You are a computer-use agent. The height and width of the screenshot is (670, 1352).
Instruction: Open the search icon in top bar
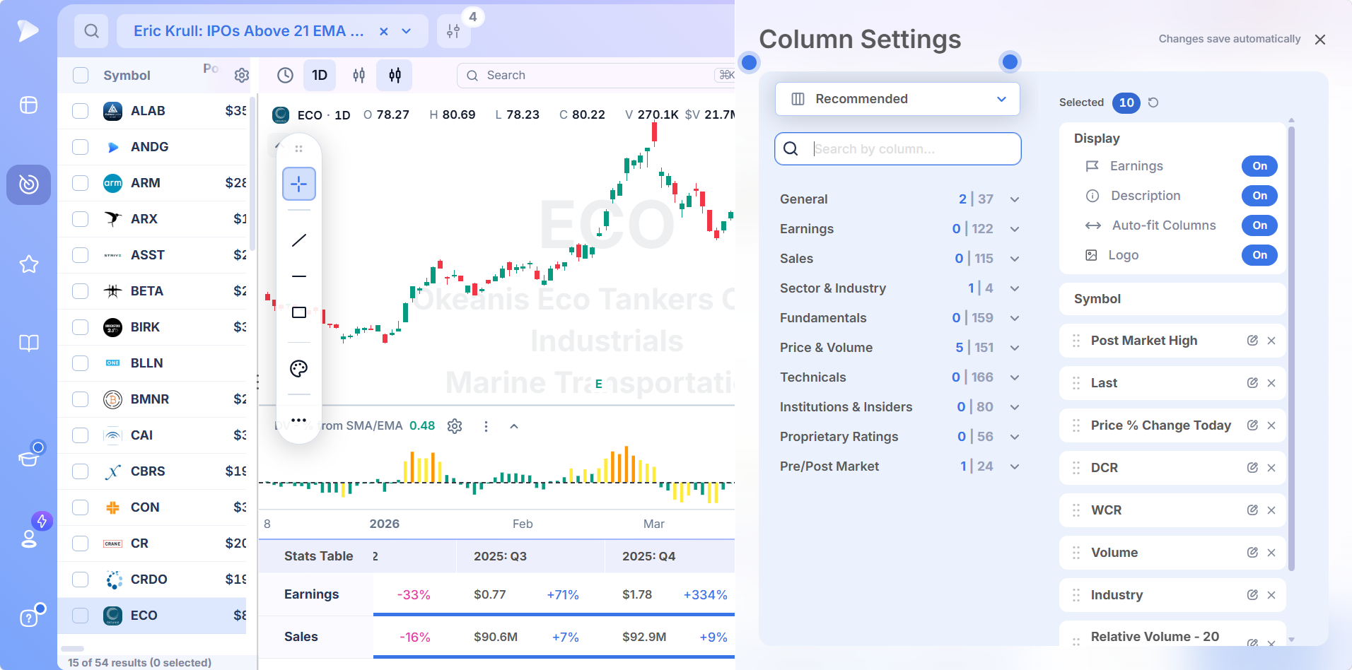click(91, 31)
